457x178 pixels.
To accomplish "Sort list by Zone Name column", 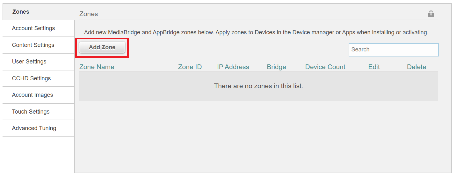I will coord(97,67).
